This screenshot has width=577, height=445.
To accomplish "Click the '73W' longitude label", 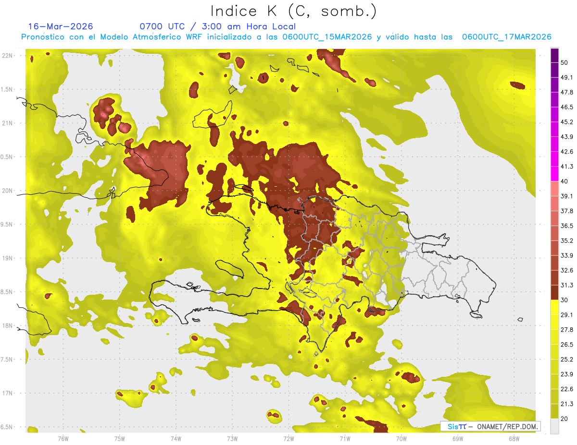I will tap(232, 438).
